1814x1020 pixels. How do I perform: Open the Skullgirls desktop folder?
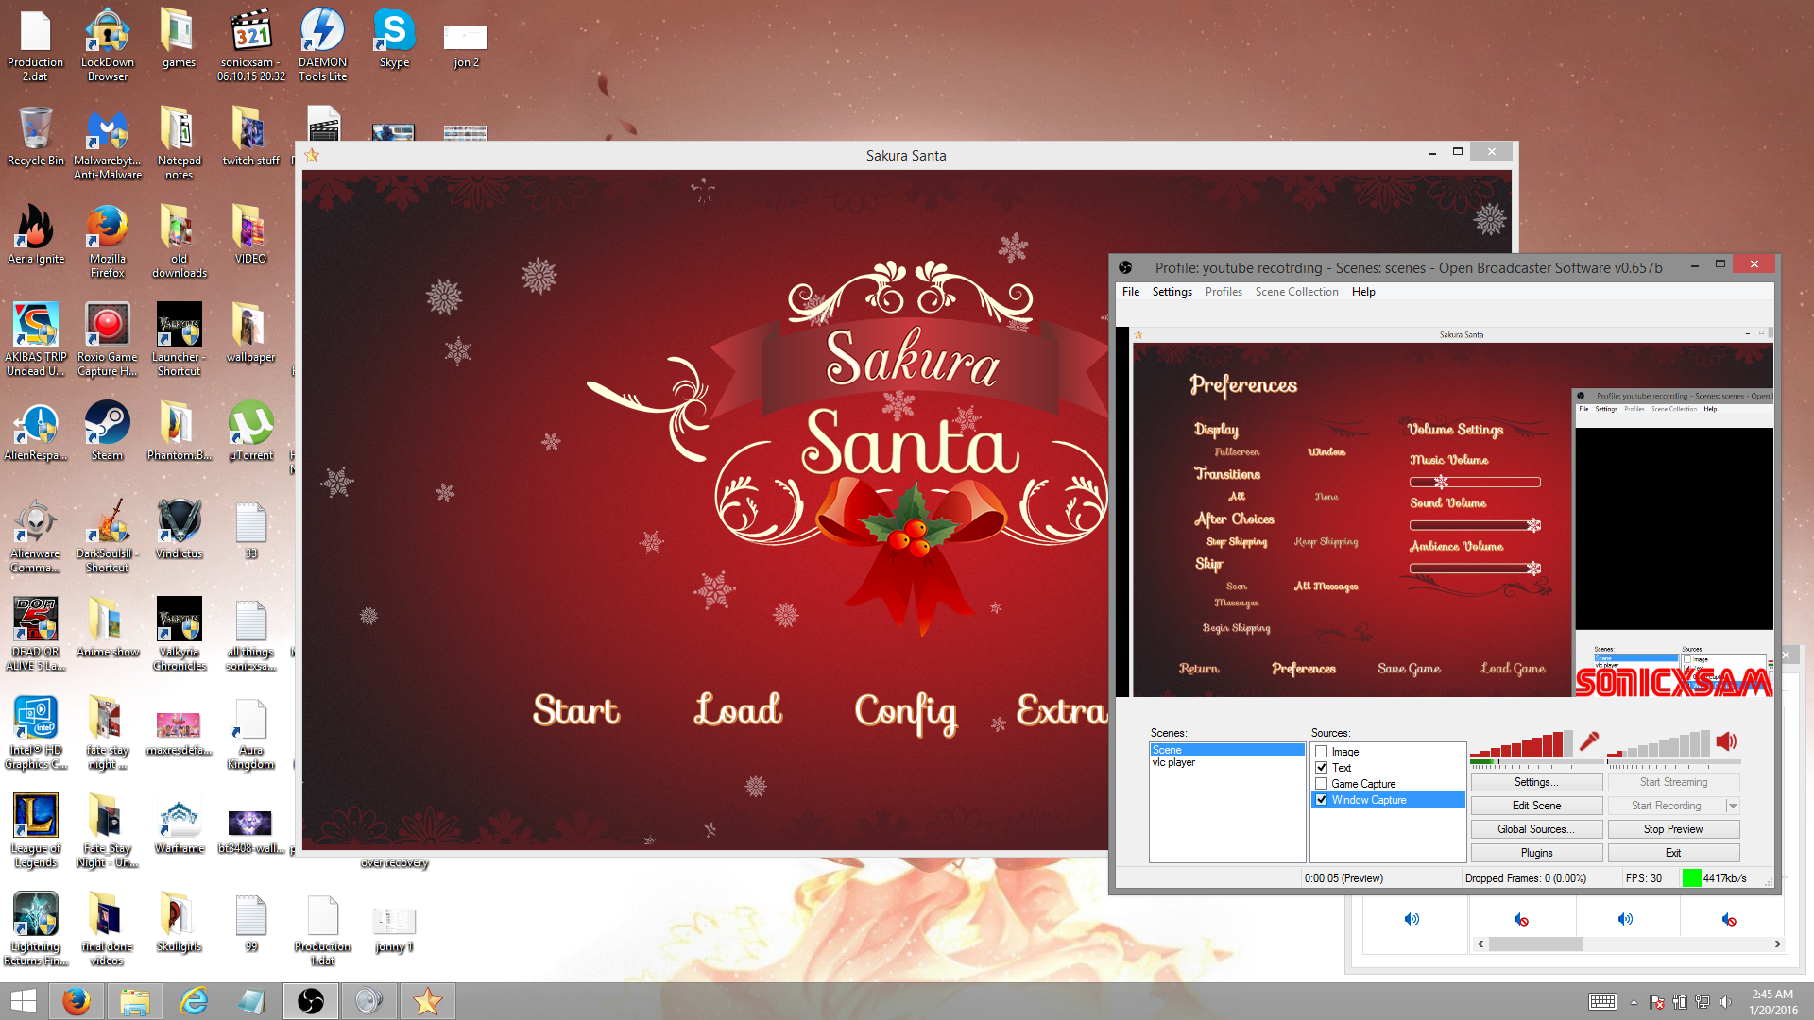coord(180,923)
